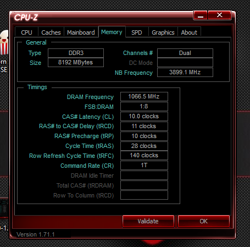Select the DDR3 type value

tap(76, 53)
